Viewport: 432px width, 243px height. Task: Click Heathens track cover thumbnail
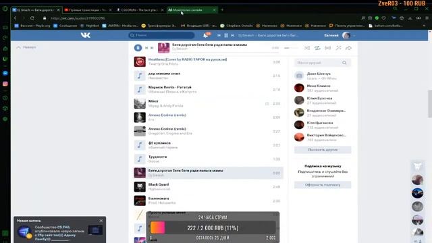click(140, 61)
